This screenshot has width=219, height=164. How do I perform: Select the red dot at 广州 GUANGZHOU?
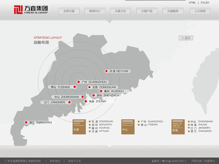(79, 82)
